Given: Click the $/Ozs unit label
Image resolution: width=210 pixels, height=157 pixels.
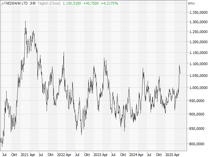Looking at the screenshot, I should pos(191,4).
